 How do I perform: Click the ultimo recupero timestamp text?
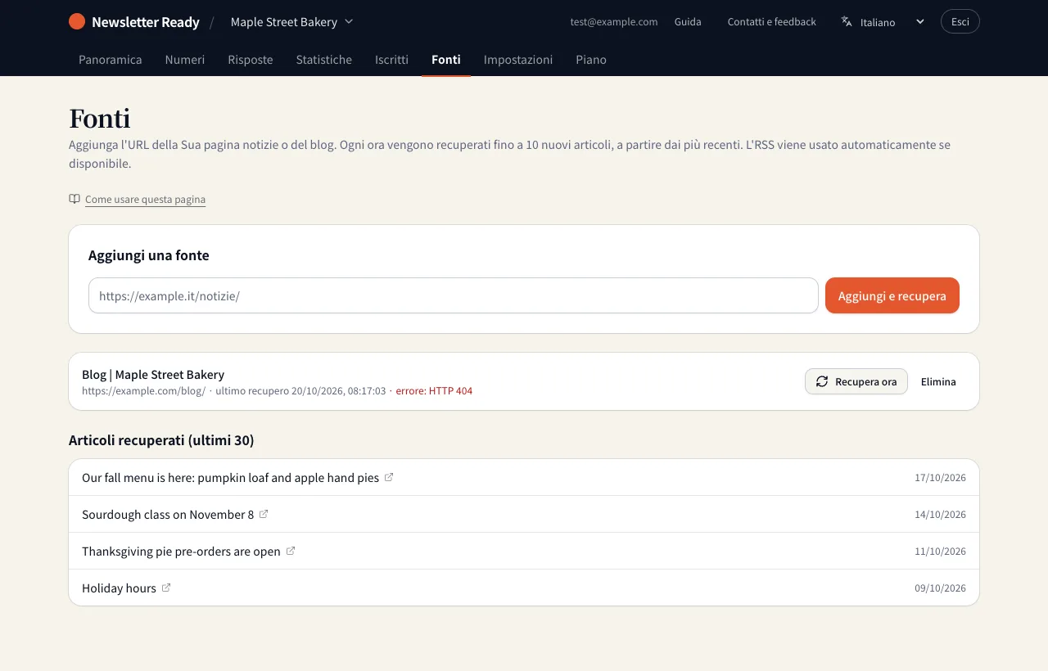300,390
